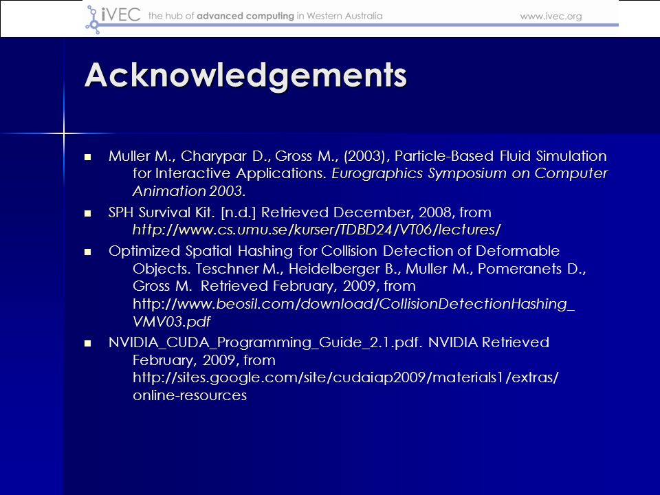Click the 'Optimized Spatial Hashing' reference line
Viewport: 660px width, 495px height.
tap(334, 251)
